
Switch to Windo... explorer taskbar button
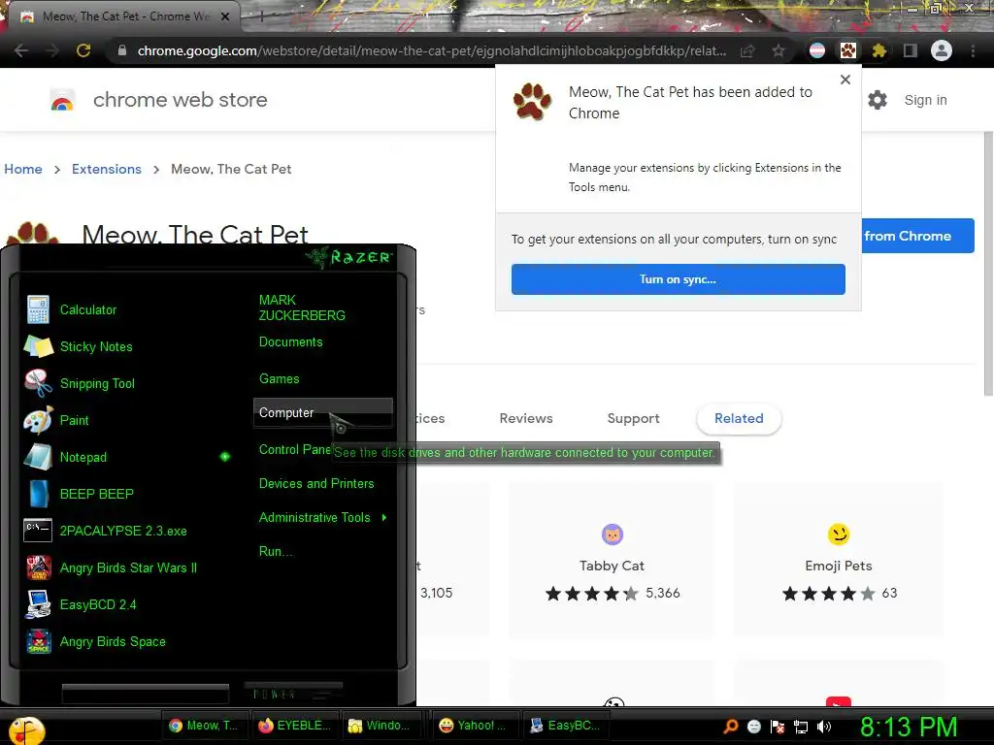click(382, 726)
